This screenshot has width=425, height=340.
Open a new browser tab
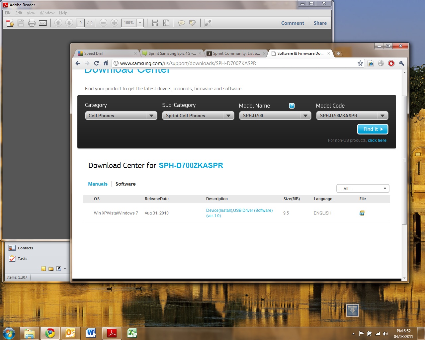[338, 53]
